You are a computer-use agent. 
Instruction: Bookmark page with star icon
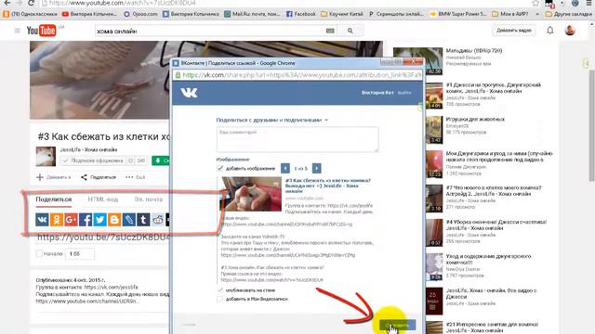[535, 3]
